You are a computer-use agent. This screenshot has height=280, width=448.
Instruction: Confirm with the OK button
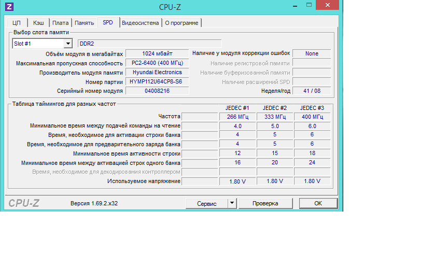click(x=318, y=203)
